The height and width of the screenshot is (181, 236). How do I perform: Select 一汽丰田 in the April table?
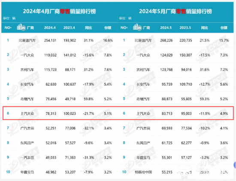pyautogui.click(x=27, y=158)
